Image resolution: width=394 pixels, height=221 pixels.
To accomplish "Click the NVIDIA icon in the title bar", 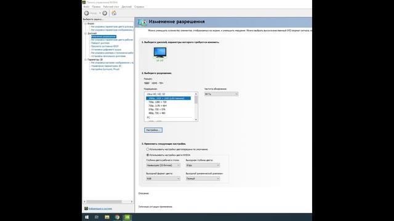I will [84, 2].
